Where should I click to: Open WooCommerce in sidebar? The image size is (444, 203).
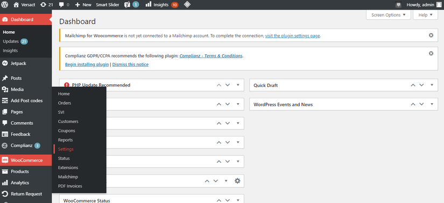click(26, 161)
